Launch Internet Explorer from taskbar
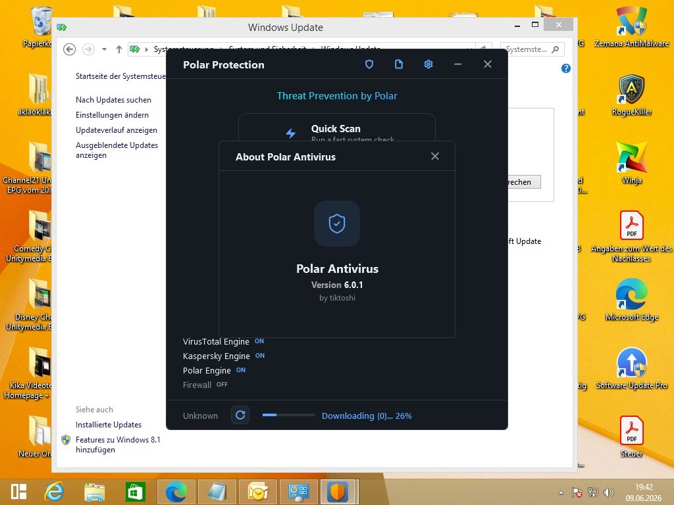Image resolution: width=674 pixels, height=505 pixels. pos(55,492)
